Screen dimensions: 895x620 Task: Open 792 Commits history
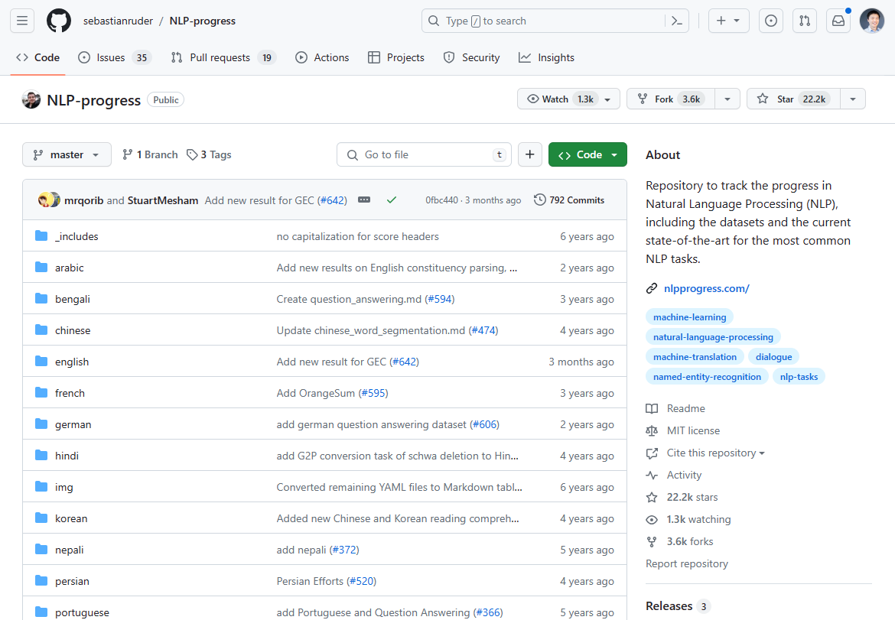pyautogui.click(x=570, y=200)
